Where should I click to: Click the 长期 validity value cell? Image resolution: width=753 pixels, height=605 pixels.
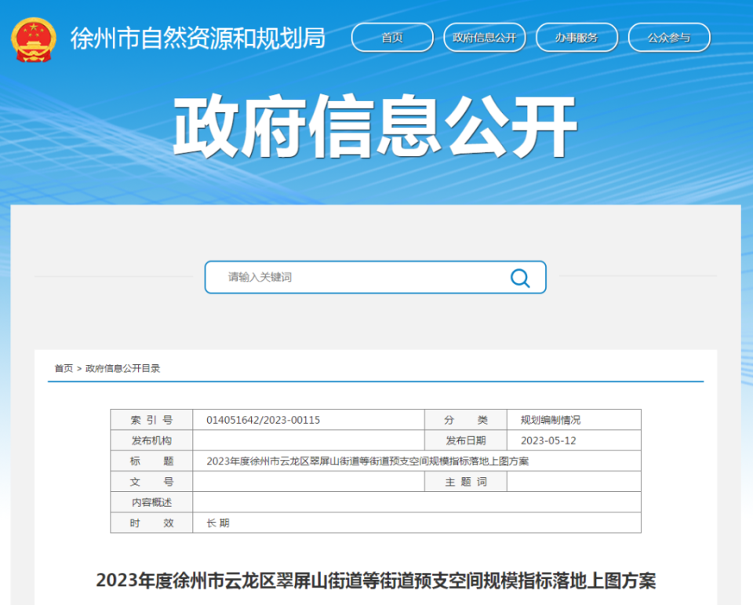point(218,523)
